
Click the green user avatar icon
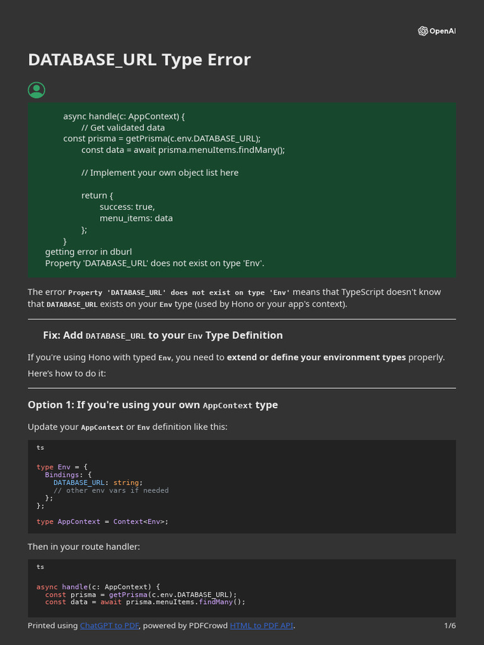37,90
